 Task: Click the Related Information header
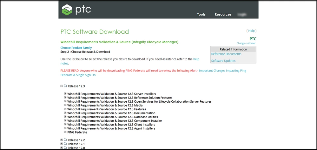coord(233,49)
